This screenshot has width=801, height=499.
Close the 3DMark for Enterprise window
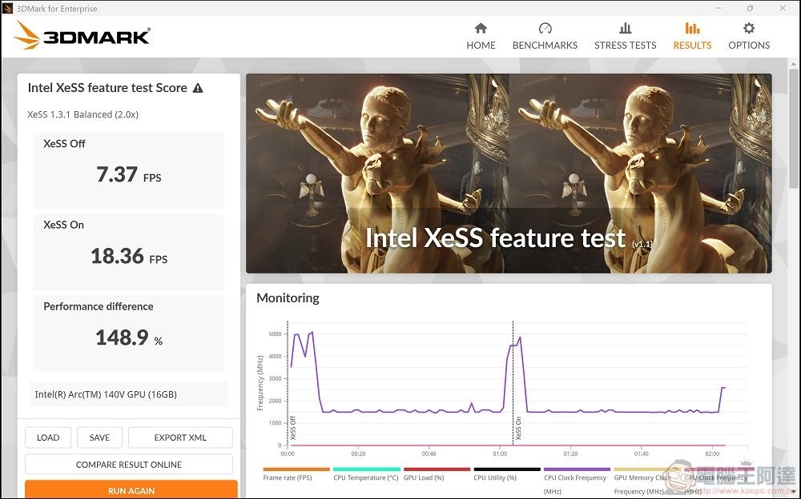pos(783,8)
